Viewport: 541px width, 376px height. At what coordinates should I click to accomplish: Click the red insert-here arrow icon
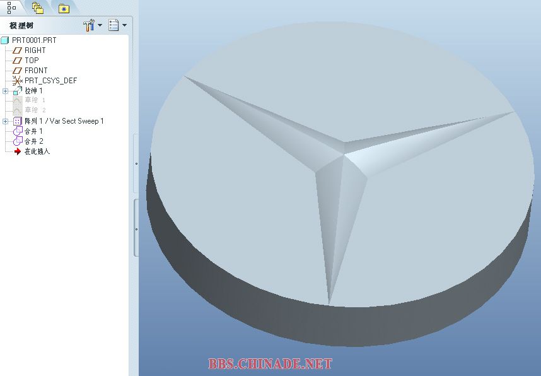(18, 151)
